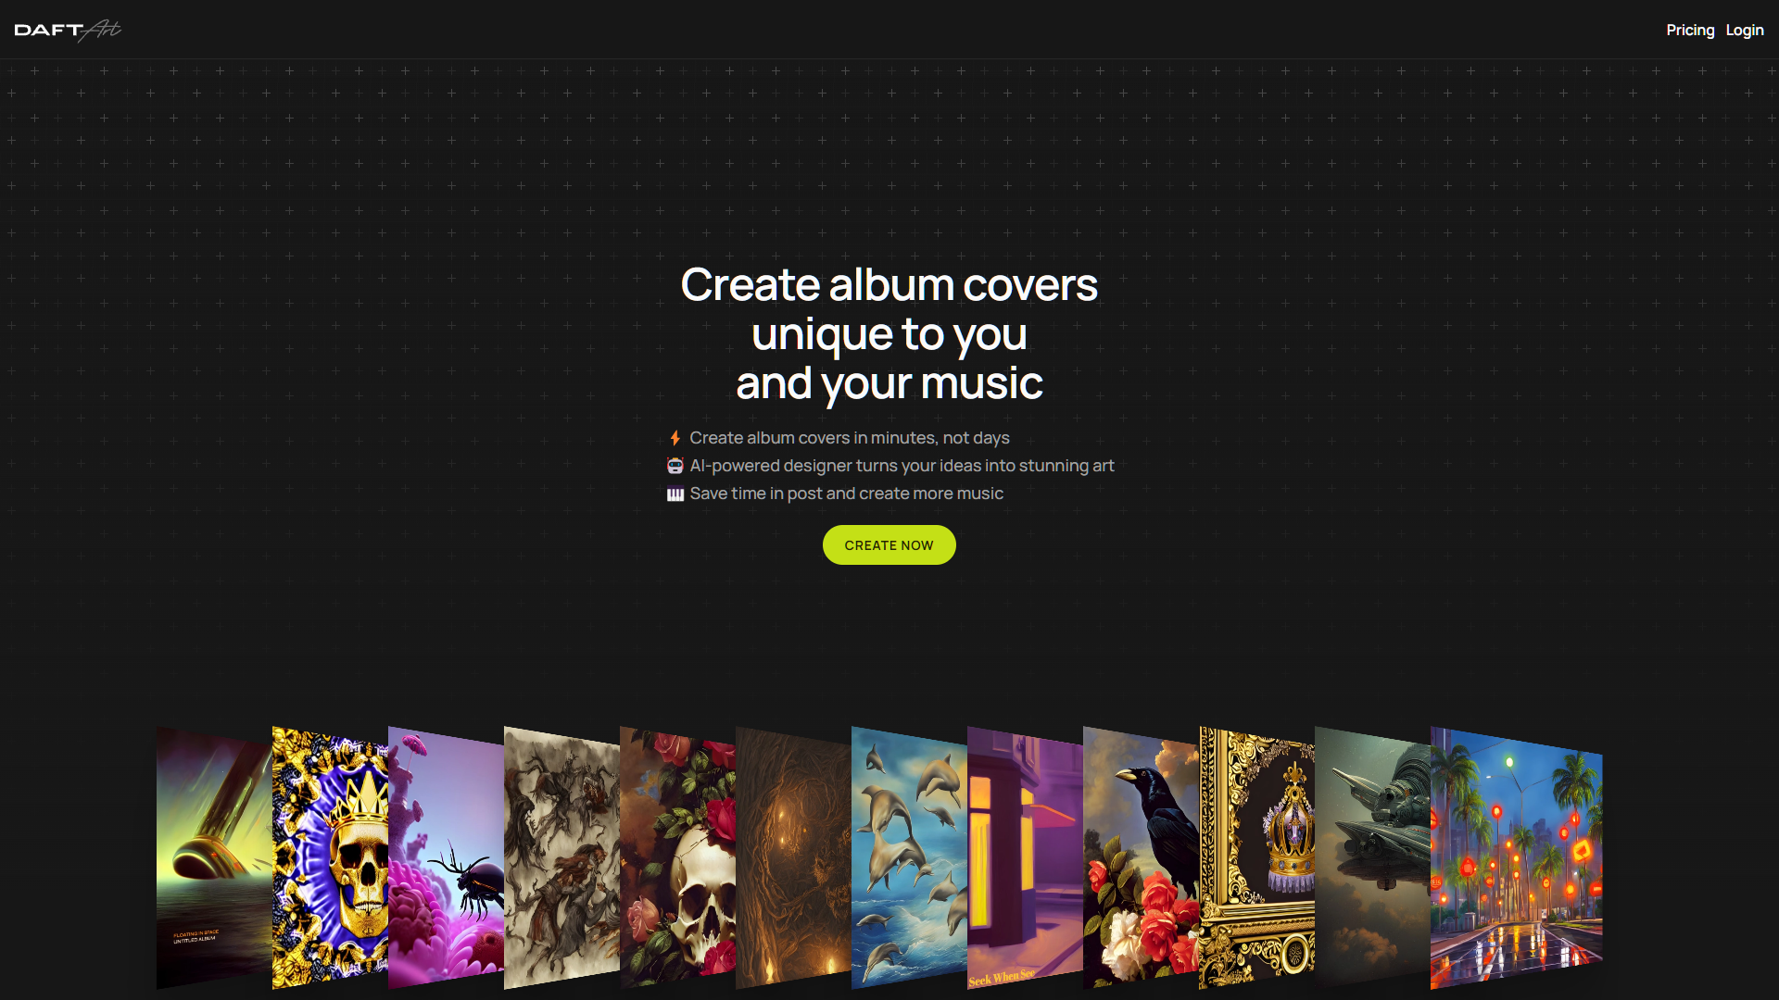Open the golden skull crown cover
The image size is (1779, 1000).
click(330, 857)
